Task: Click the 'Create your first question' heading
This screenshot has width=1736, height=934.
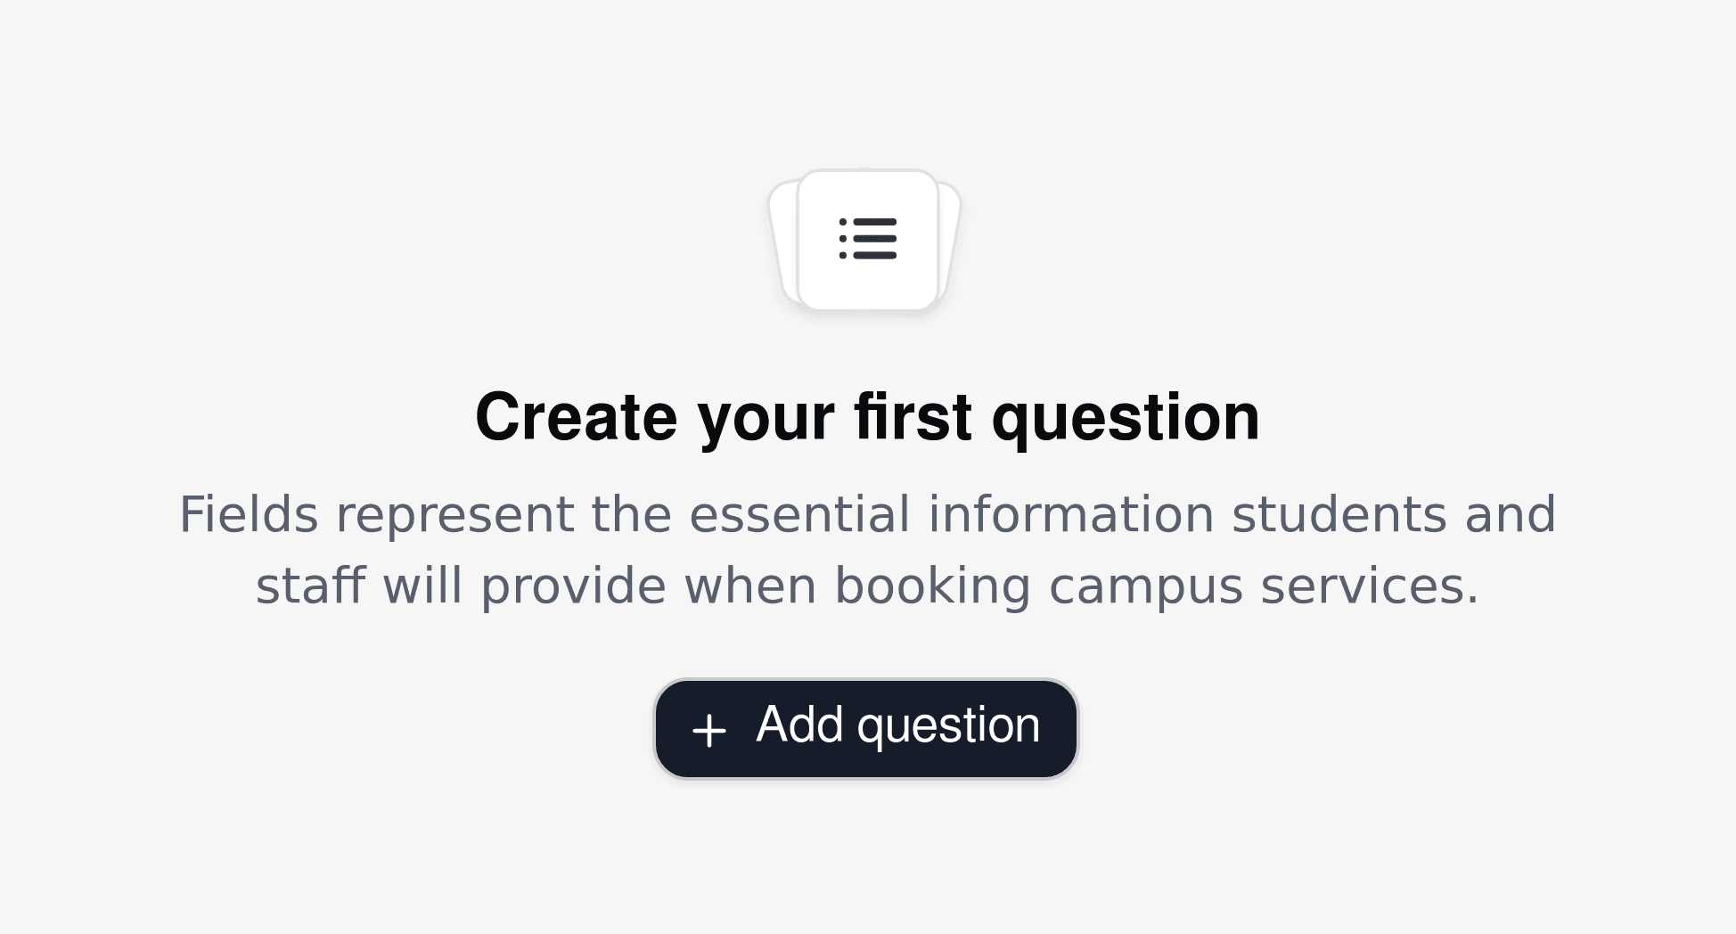Action: coord(868,415)
